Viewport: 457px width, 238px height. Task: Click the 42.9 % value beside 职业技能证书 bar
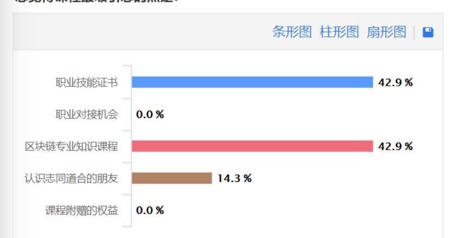coord(396,83)
